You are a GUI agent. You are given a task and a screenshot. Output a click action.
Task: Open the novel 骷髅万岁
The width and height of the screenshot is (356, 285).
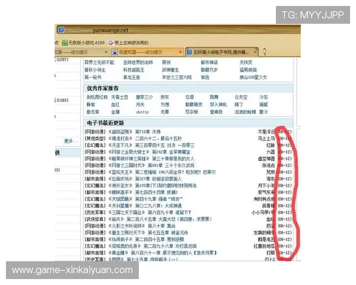pos(209,70)
